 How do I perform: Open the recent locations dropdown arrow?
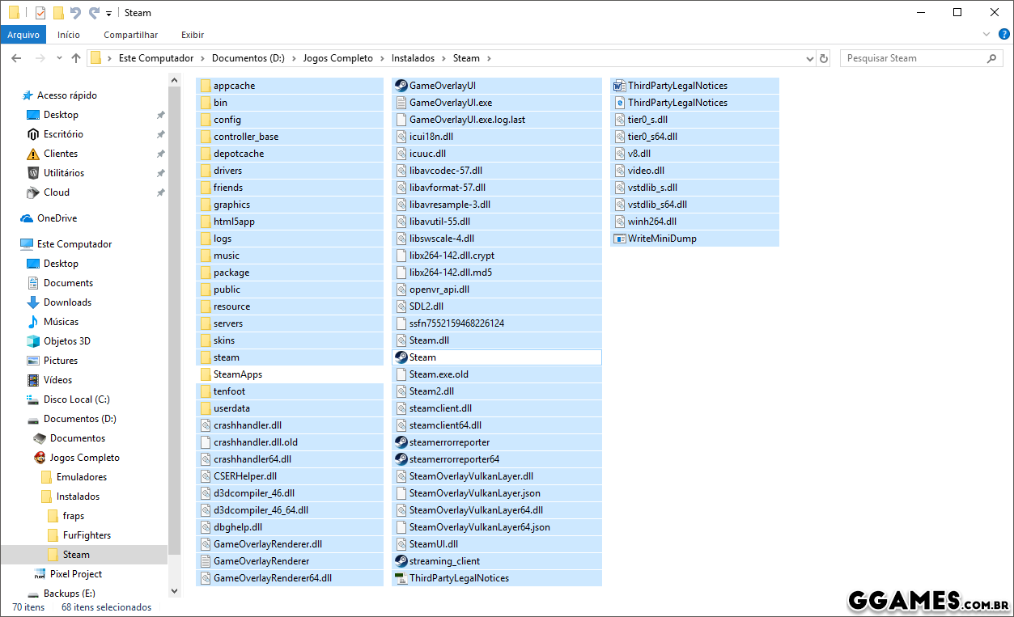[x=59, y=58]
